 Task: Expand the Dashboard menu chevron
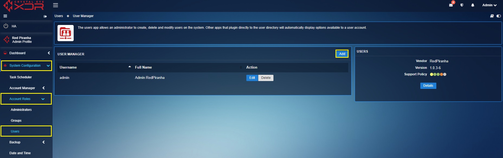pos(49,53)
